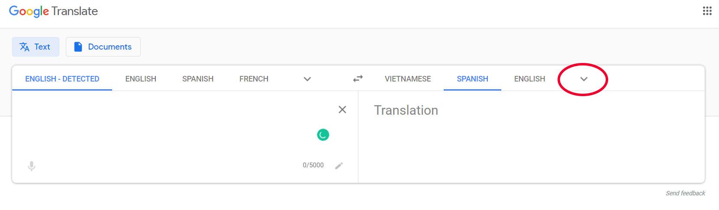Viewport: 719px width, 210px height.
Task: Click the Send feedback link
Action: click(x=685, y=193)
